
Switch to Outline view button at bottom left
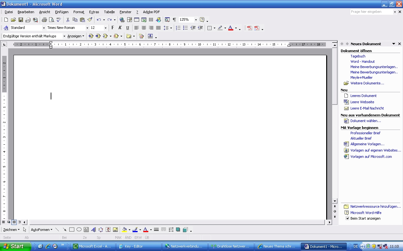tap(20, 222)
